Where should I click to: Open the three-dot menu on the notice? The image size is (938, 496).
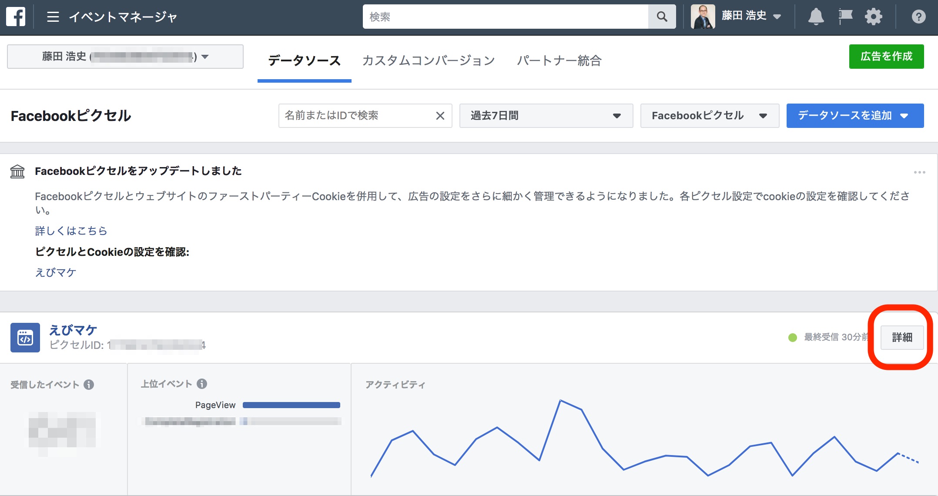(x=920, y=172)
